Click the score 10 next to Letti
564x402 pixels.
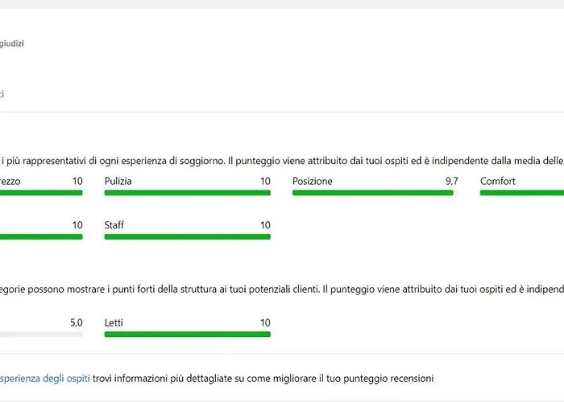264,322
